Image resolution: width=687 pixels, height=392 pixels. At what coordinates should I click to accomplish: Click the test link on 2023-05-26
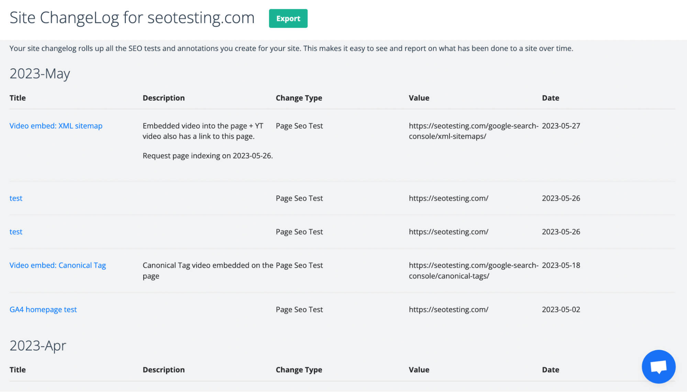[15, 197]
